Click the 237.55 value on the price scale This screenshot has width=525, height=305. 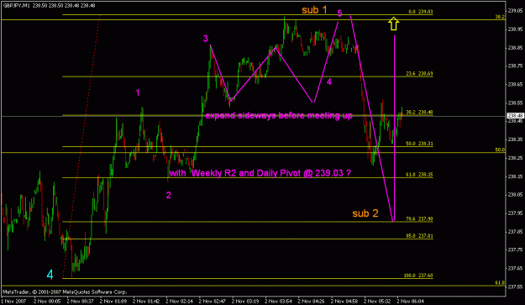click(x=516, y=287)
